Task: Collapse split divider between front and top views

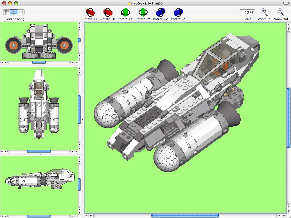Action: click(40, 65)
